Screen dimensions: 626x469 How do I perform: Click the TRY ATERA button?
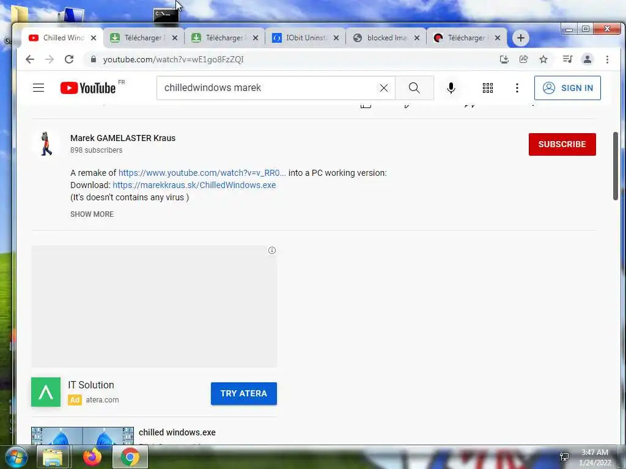pos(244,394)
